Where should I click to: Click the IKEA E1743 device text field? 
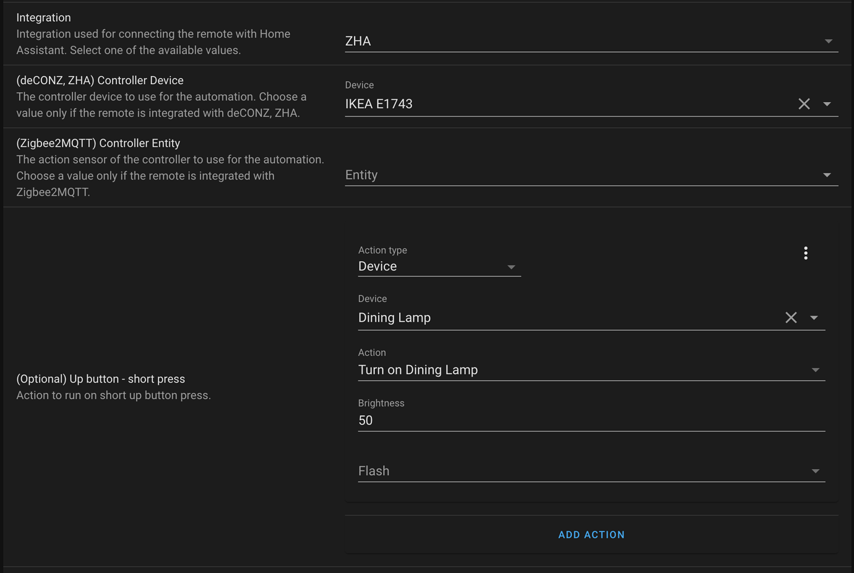click(563, 104)
